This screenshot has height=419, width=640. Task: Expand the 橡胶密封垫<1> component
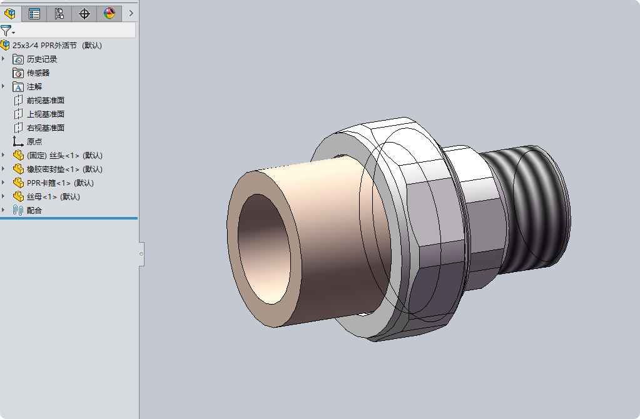tap(3, 168)
